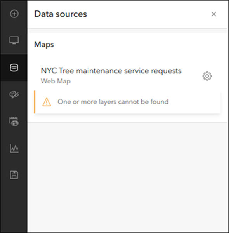Click the Web Map subtitle text
Image resolution: width=229 pixels, height=233 pixels.
56,81
